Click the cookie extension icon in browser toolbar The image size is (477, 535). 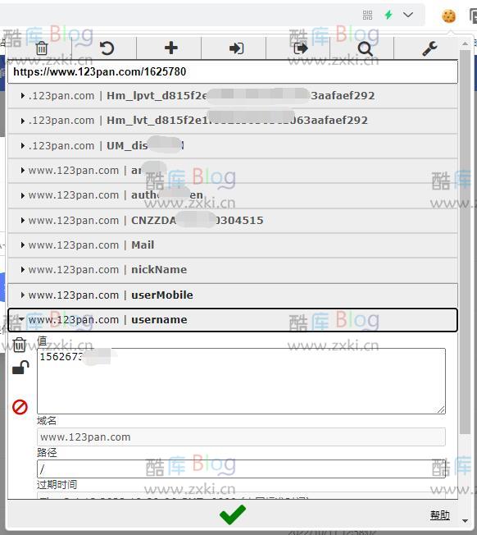448,16
